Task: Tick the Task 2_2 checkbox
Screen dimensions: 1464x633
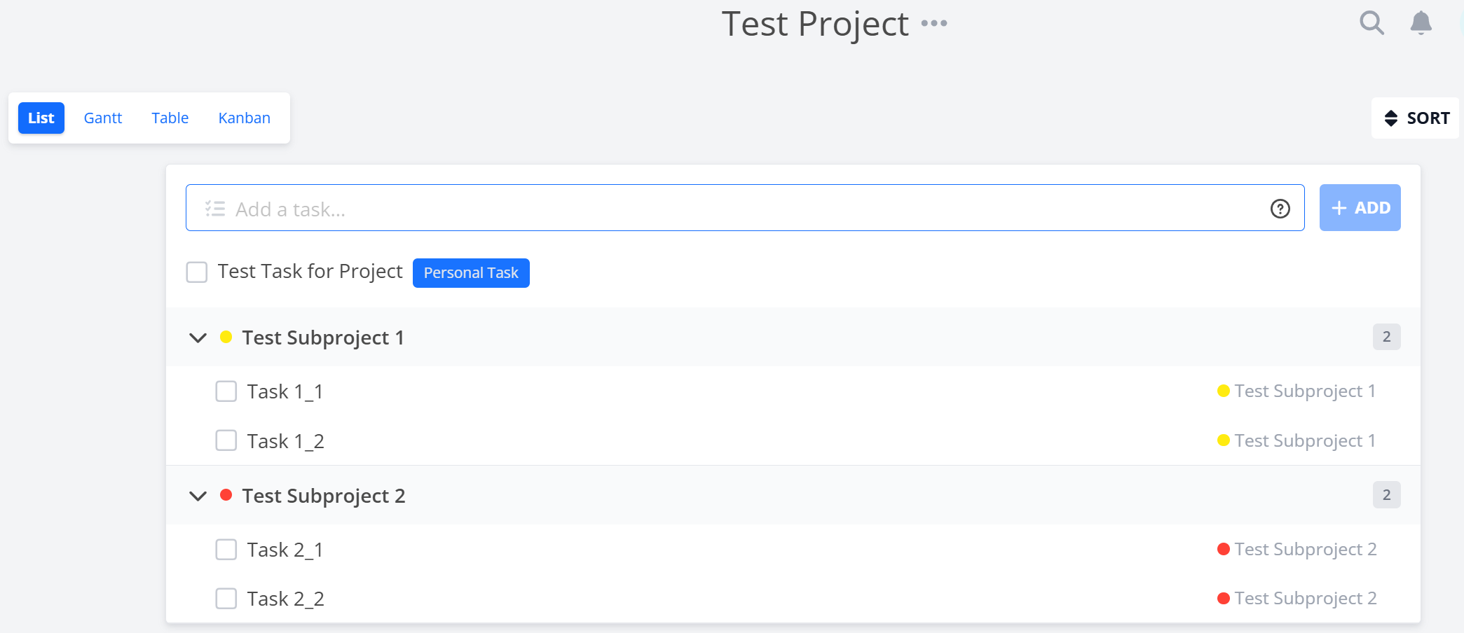Action: (226, 599)
